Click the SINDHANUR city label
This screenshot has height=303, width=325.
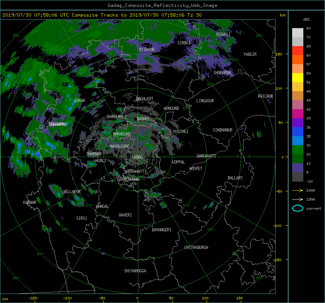pos(222,130)
